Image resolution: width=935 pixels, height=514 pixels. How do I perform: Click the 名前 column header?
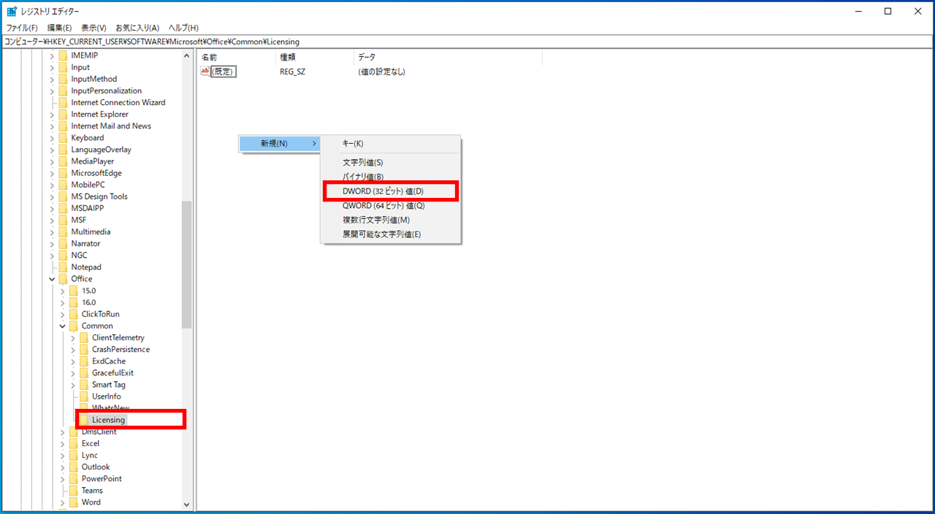[236, 57]
